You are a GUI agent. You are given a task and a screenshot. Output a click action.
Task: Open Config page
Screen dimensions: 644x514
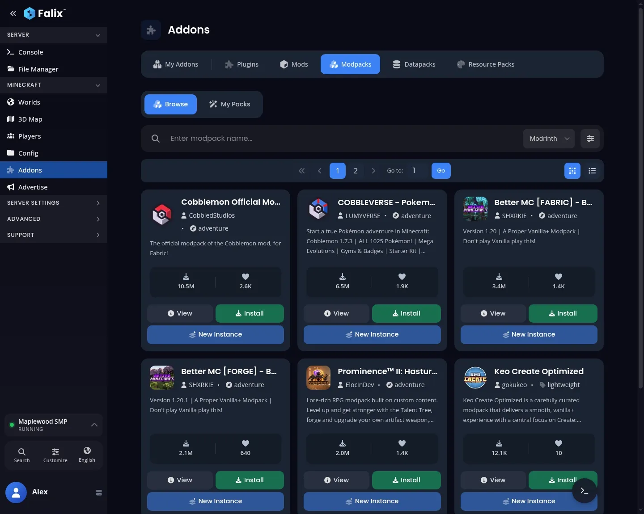[x=54, y=153]
